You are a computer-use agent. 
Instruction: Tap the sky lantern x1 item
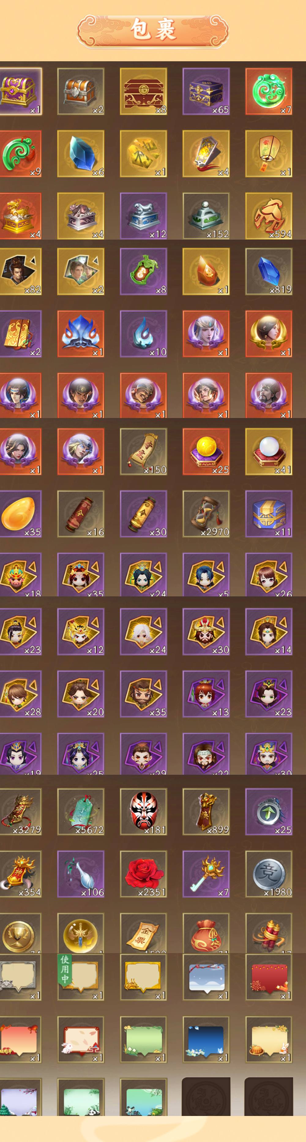[269, 153]
